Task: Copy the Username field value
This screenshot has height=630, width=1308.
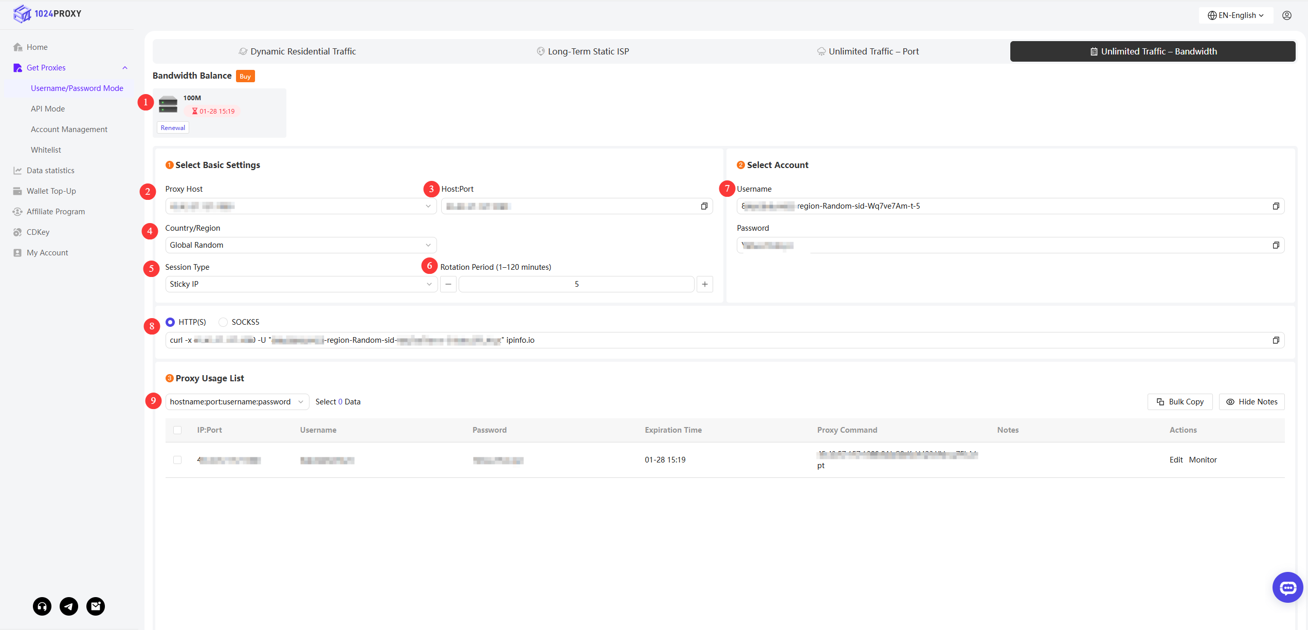Action: coord(1276,206)
